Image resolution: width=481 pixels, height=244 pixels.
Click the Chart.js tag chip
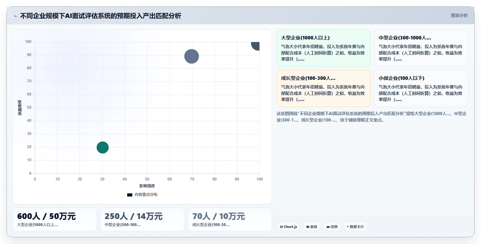pos(288,227)
